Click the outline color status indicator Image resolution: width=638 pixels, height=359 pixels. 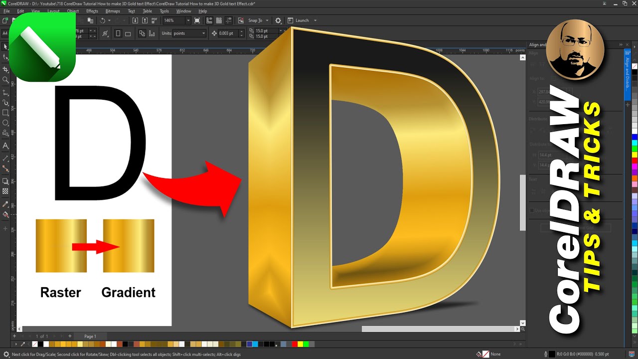click(x=551, y=354)
